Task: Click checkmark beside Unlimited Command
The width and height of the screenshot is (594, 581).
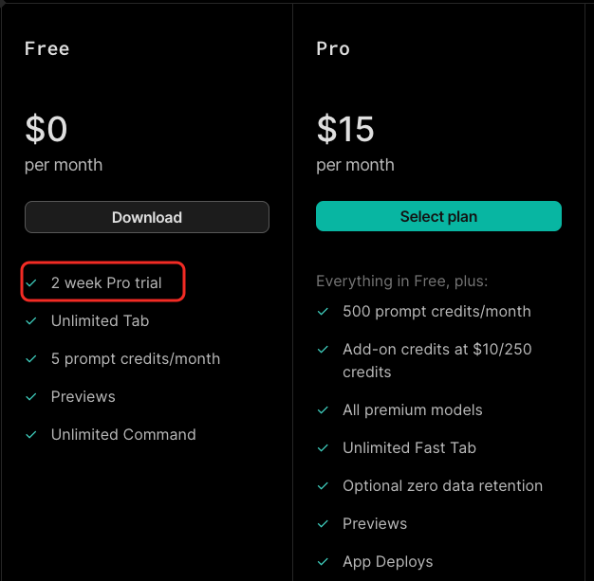Action: tap(31, 434)
